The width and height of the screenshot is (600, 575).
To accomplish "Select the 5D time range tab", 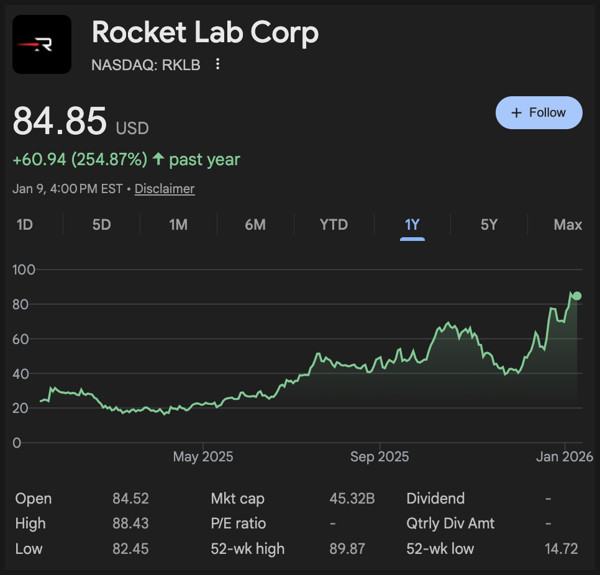I will [101, 225].
